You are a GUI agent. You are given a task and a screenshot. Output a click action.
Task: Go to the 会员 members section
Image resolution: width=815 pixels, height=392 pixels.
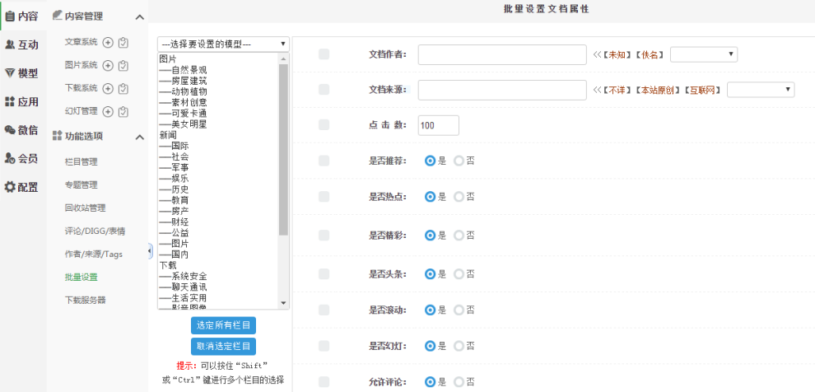(x=21, y=158)
